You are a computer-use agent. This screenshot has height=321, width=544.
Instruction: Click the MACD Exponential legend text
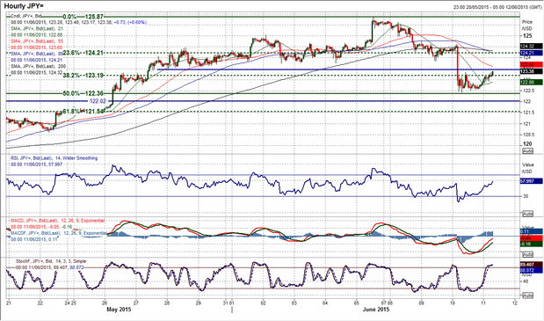pyautogui.click(x=58, y=221)
